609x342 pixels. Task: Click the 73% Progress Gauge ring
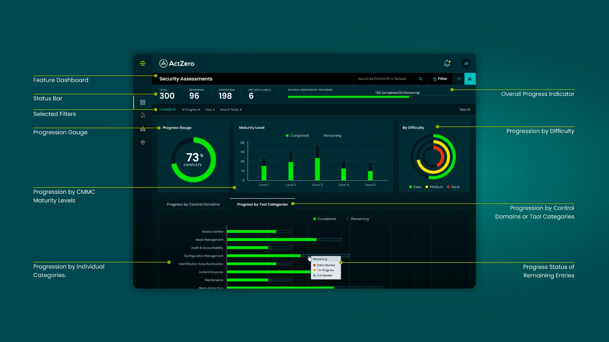193,159
